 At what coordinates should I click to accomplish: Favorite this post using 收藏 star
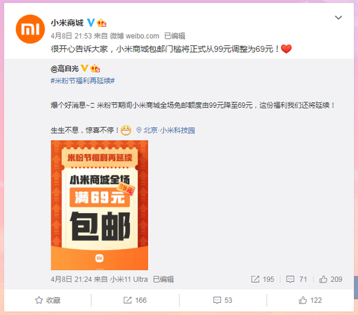[48, 300]
